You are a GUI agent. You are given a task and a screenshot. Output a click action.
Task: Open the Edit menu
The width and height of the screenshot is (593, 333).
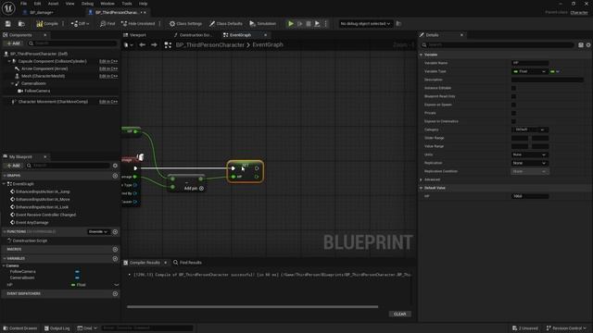pyautogui.click(x=37, y=4)
